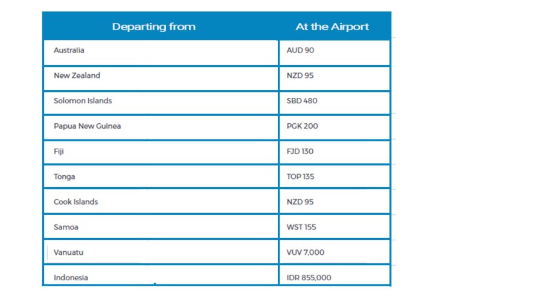Click the Solomon Islands cell
Image resolution: width=558 pixels, height=305 pixels.
coord(161,103)
